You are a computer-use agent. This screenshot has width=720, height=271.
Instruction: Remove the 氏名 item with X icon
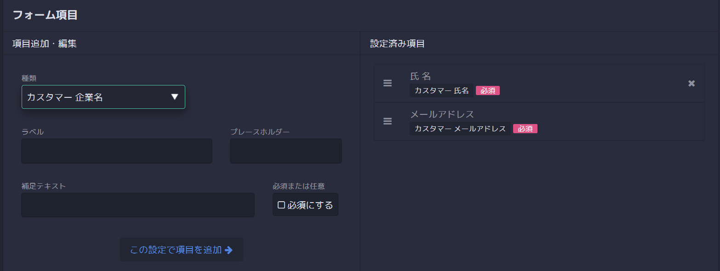click(x=691, y=83)
